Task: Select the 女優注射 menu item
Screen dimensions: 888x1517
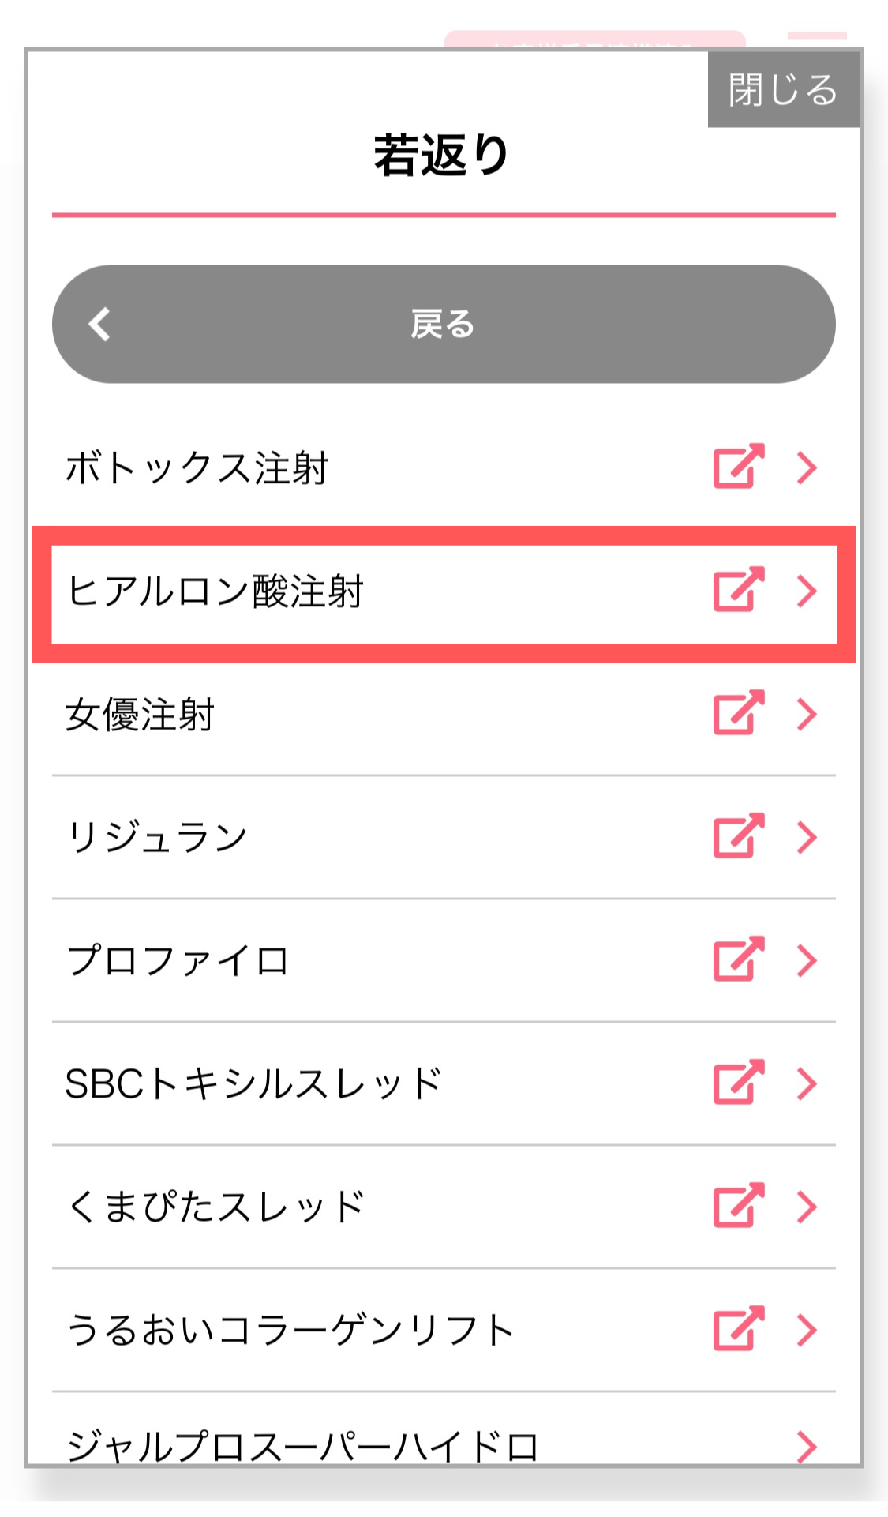Action: [141, 715]
